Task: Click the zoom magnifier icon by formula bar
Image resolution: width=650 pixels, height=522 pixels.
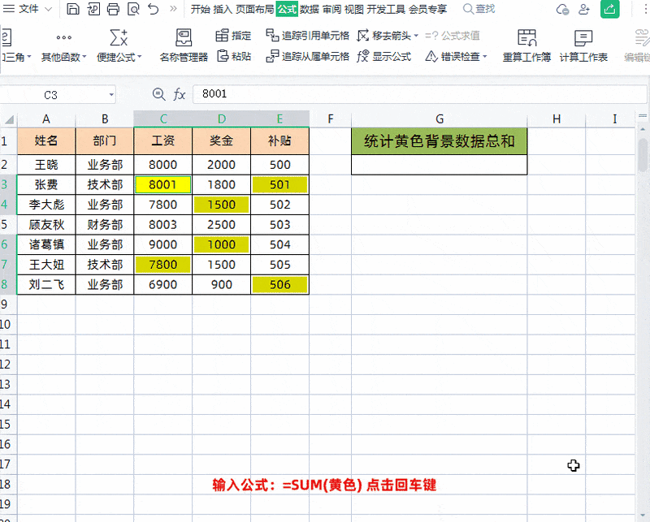Action: click(158, 94)
